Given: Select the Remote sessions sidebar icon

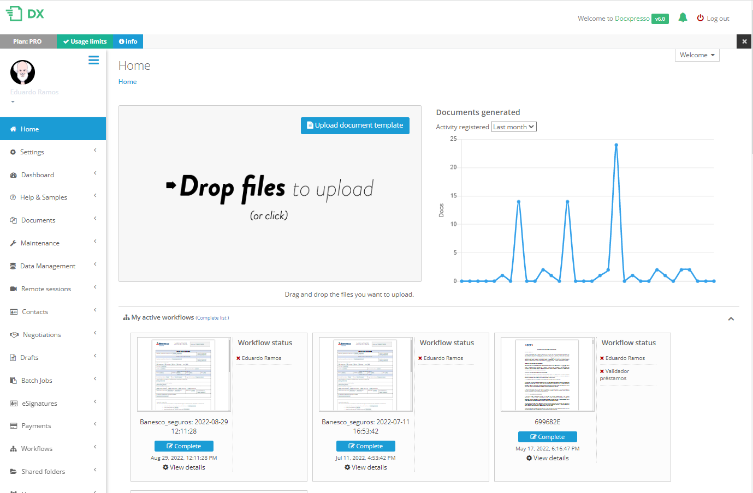Looking at the screenshot, I should coord(13,288).
